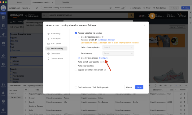This screenshot has width=192, height=115.
Task: Click the Amazon search input field
Action: (x=88, y=15)
